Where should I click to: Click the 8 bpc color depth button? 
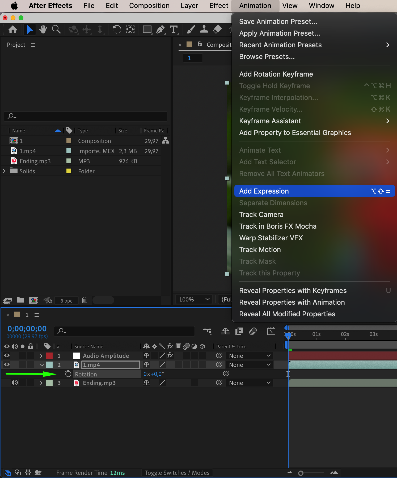[66, 301]
